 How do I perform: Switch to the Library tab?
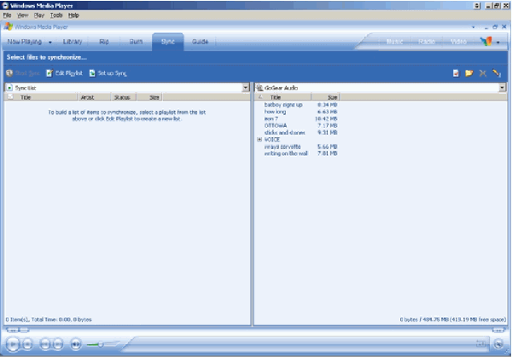point(73,42)
